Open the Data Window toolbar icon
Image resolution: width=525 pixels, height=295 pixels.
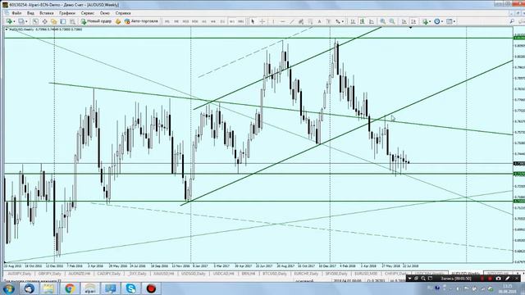coord(44,21)
